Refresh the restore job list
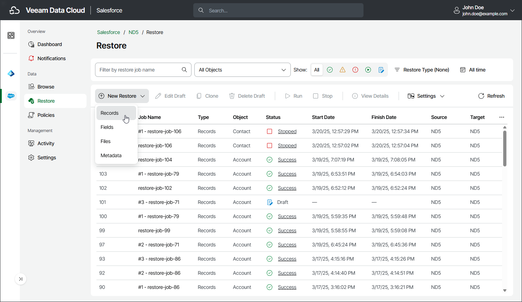The height and width of the screenshot is (302, 522). (x=491, y=96)
